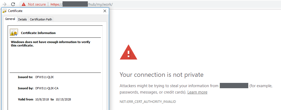Click the Certificate window title icon
The height and width of the screenshot is (110, 281).
coord(5,11)
